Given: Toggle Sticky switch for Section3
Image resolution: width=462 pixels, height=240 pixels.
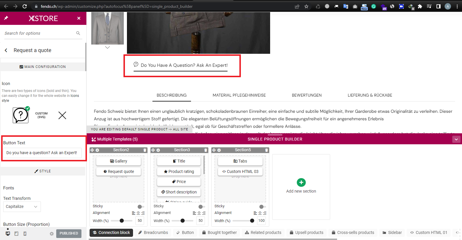Looking at the screenshot, I should coord(202,206).
